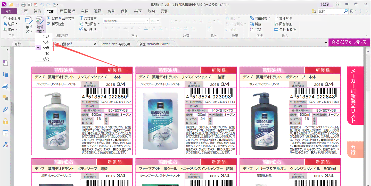Image resolution: width=371 pixels, height=186 pixels.
Task: Switch to the Protect (保护) ribbon tab
Action: [x=125, y=11]
